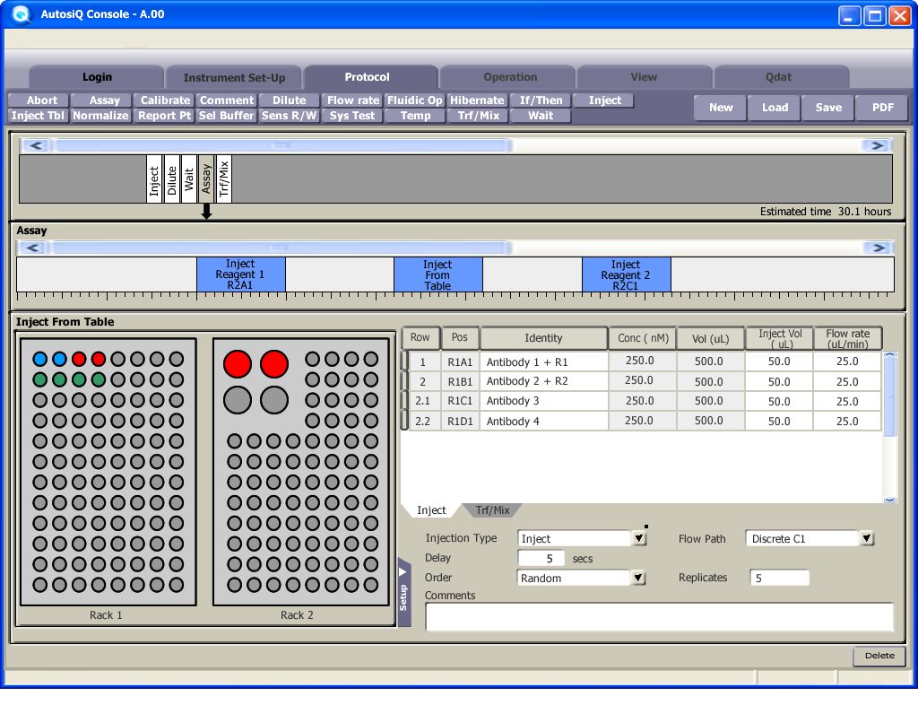Viewport: 918px width, 705px height.
Task: Select the first blue well in Rack 1
Action: (39, 359)
